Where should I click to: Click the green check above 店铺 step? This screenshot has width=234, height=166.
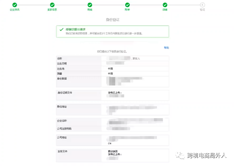click(x=165, y=5)
